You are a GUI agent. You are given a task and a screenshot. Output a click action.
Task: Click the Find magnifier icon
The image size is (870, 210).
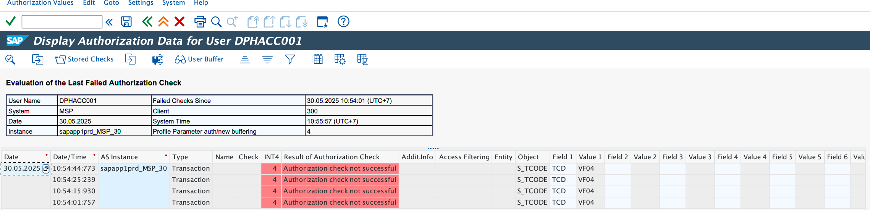pyautogui.click(x=216, y=22)
